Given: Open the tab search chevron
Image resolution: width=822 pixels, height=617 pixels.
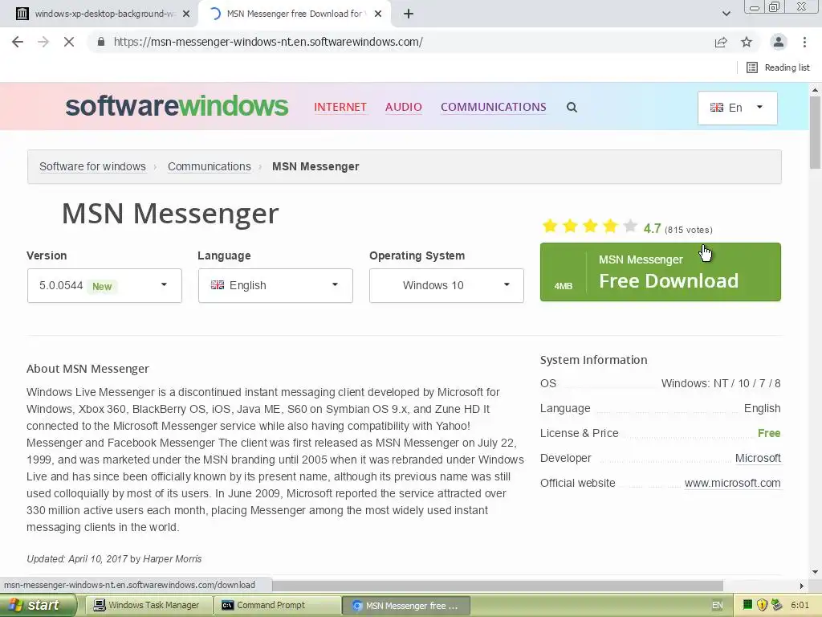Looking at the screenshot, I should (x=726, y=14).
